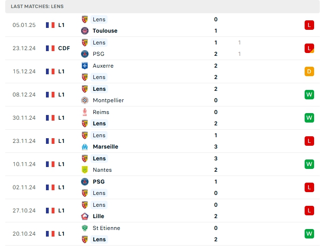Click the green W badge for St Etienne match
The height and width of the screenshot is (247, 325).
pos(309,234)
